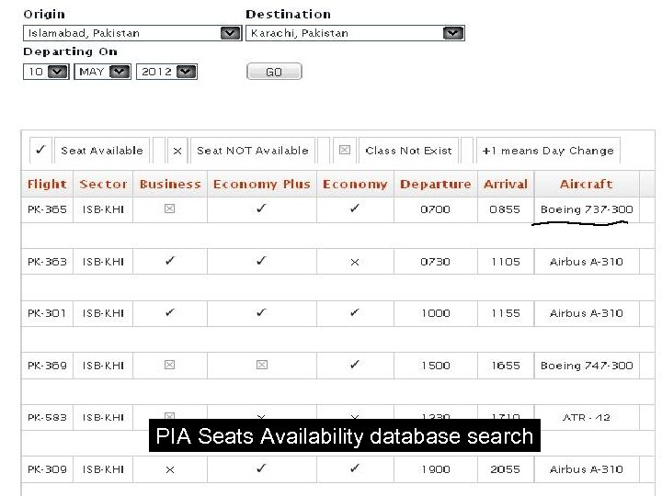Click the Economy Plus column header
The height and width of the screenshot is (496, 662).
click(x=262, y=185)
